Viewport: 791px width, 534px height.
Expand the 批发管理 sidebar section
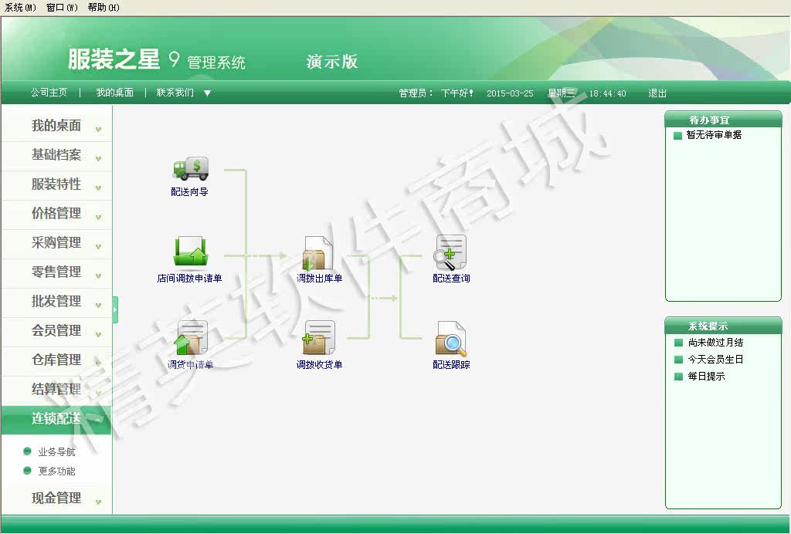point(56,301)
